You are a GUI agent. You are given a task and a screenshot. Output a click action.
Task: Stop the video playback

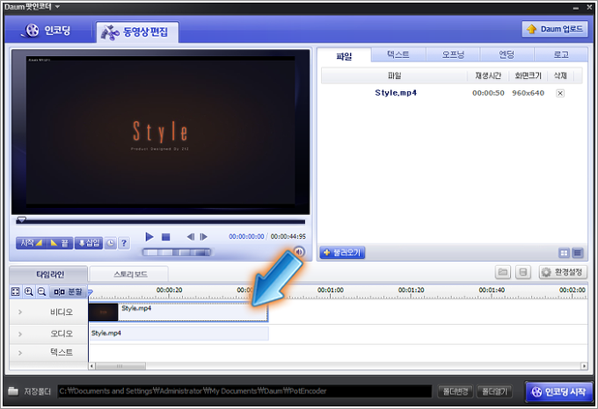tap(165, 237)
